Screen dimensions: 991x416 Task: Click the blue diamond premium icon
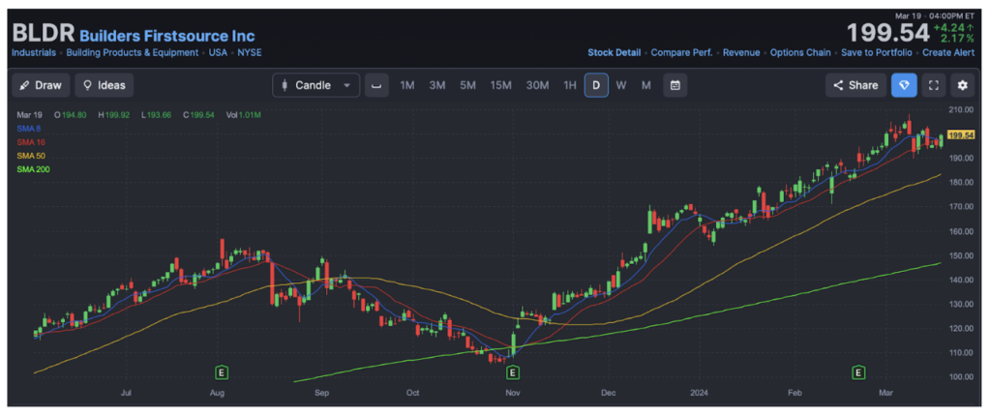click(905, 85)
